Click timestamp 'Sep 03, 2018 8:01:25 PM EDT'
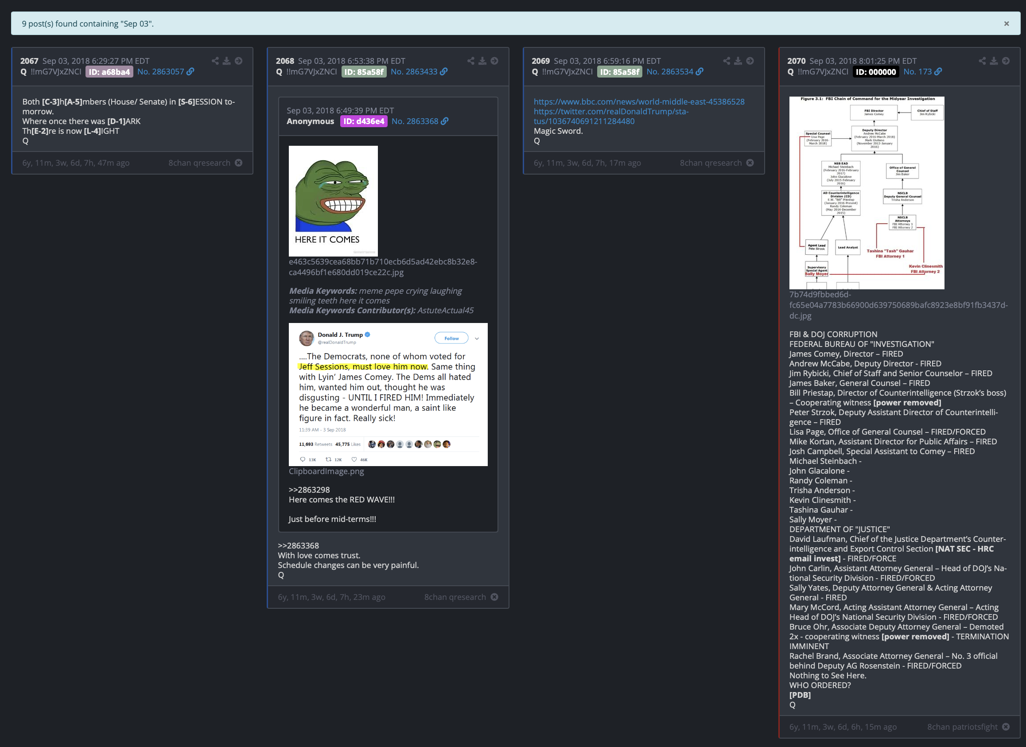This screenshot has height=747, width=1026. click(x=863, y=61)
